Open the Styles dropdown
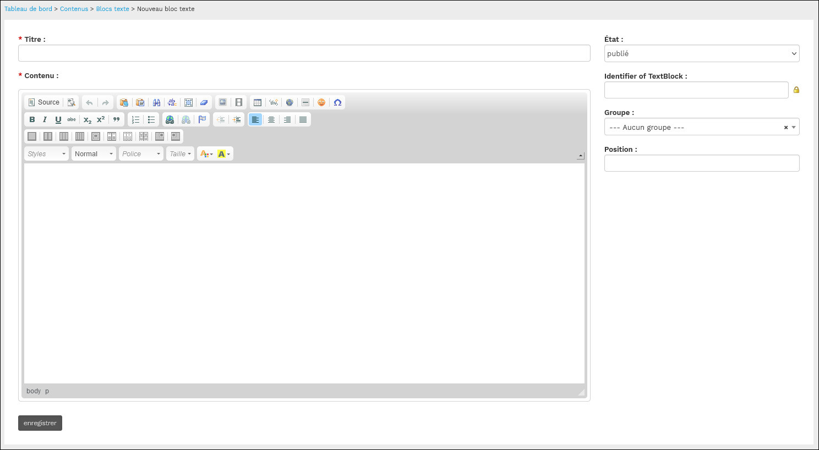The image size is (819, 450). (x=47, y=154)
